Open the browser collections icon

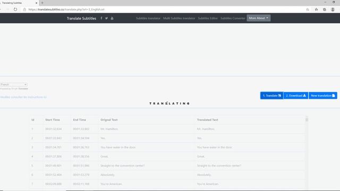tap(325, 10)
